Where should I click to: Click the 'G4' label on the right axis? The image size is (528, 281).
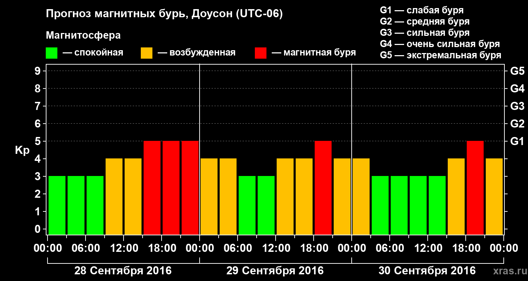517,89
